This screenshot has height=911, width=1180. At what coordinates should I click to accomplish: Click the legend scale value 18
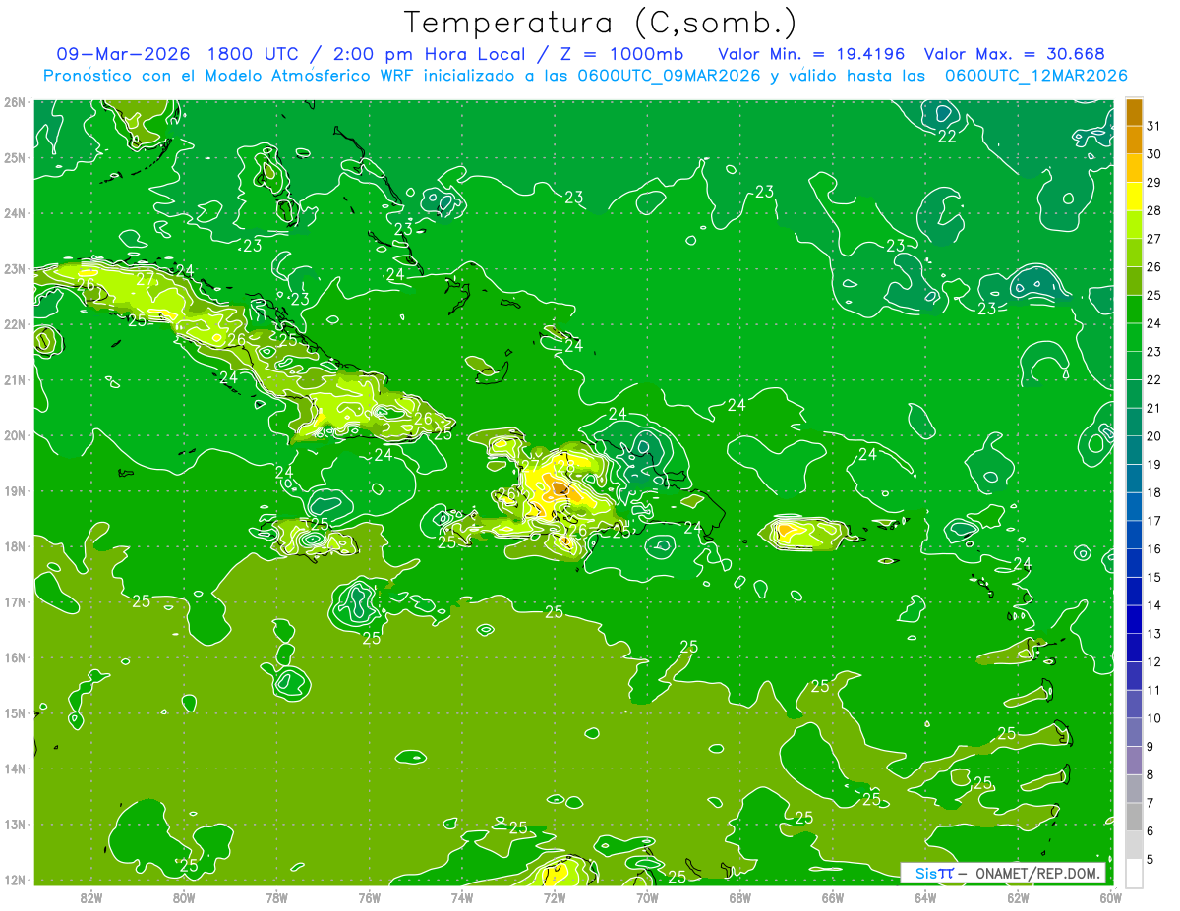[x=1153, y=492]
